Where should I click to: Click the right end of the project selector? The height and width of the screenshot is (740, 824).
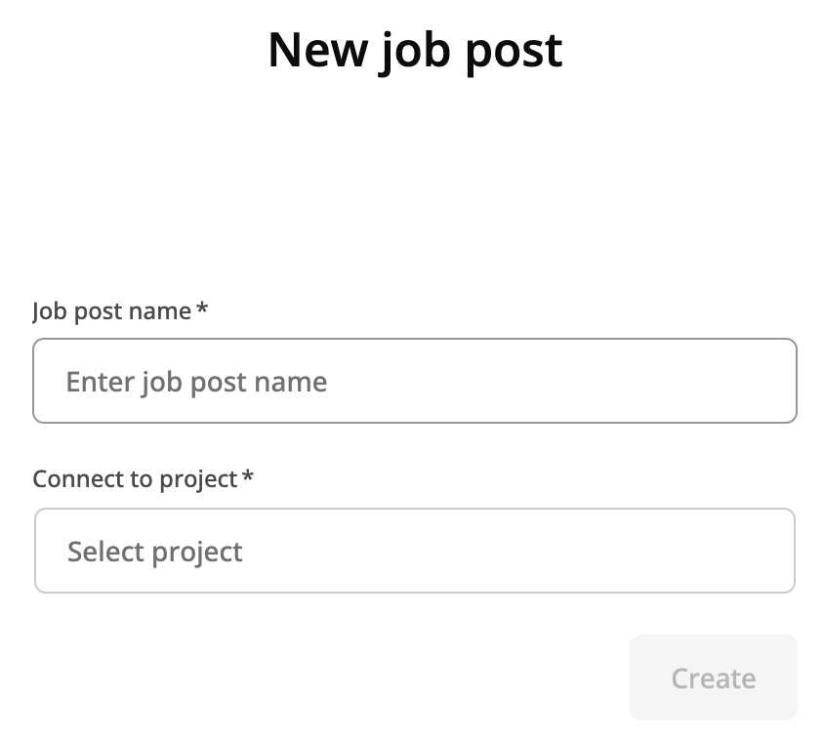[x=769, y=551]
